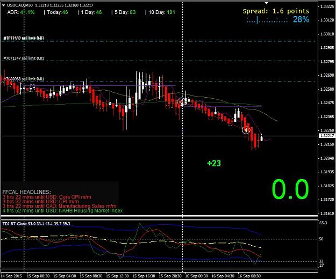This screenshot has height=279, width=336.
Task: Click the blue 28% indicator value
Action: (301, 19)
